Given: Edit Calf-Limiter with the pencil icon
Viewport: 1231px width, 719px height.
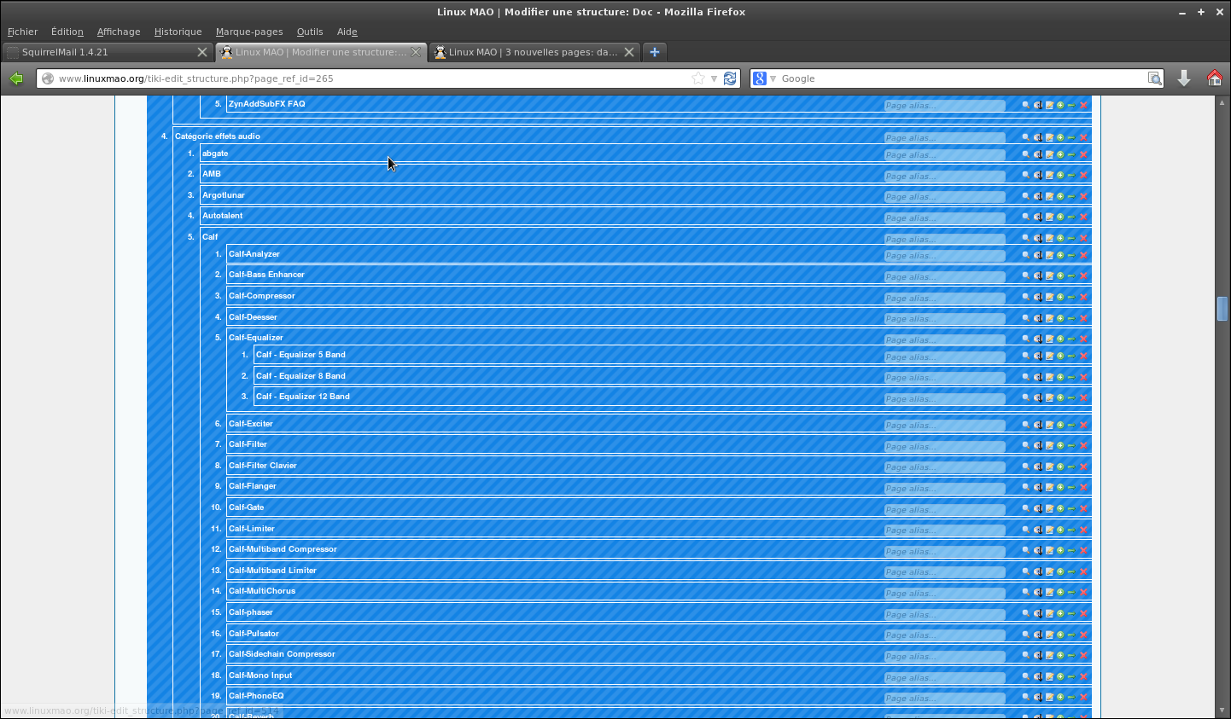Looking at the screenshot, I should coord(1049,530).
